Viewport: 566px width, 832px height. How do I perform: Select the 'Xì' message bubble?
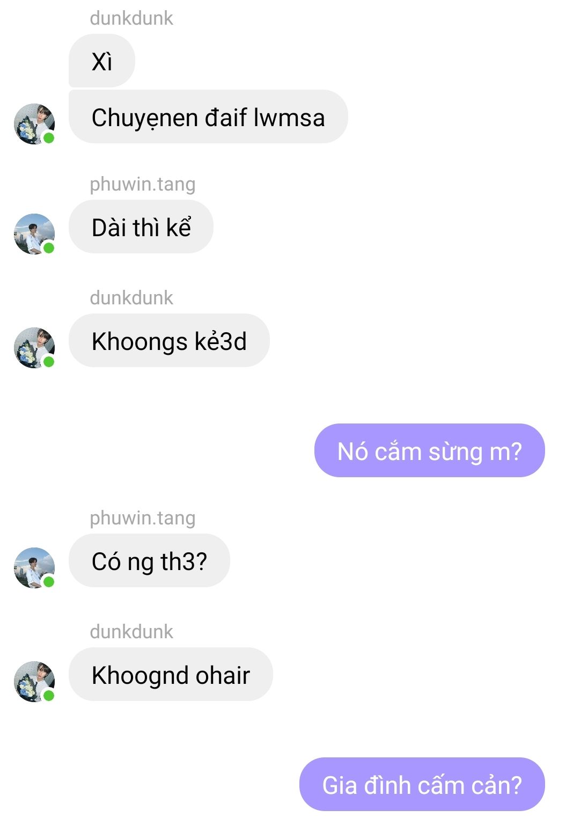[102, 61]
